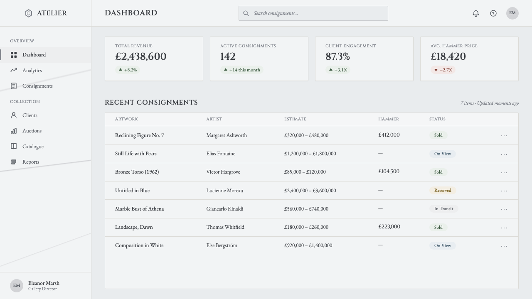Sort by the Estimate column header

click(x=295, y=119)
